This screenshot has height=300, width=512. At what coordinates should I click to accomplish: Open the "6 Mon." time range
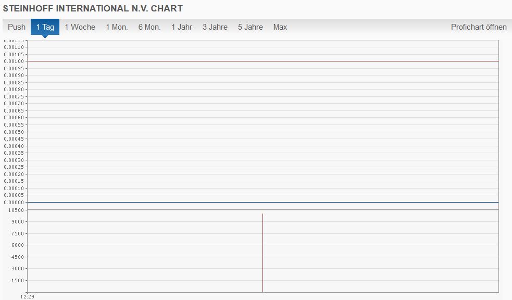pos(149,27)
